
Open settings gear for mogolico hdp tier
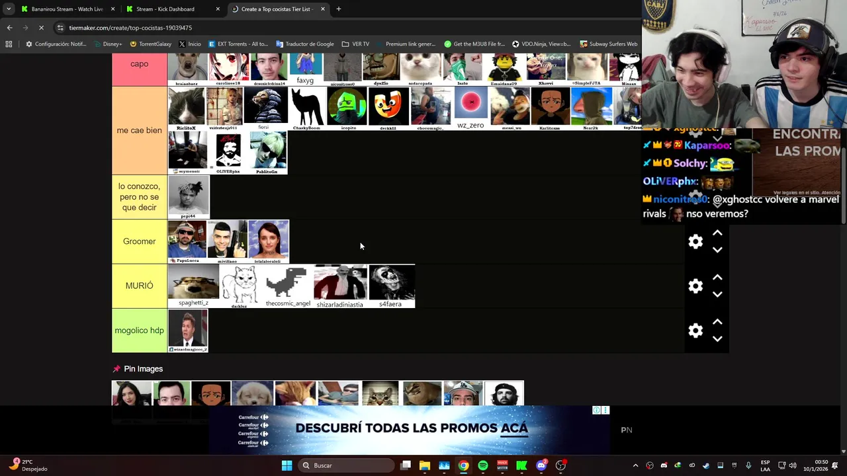(x=695, y=331)
